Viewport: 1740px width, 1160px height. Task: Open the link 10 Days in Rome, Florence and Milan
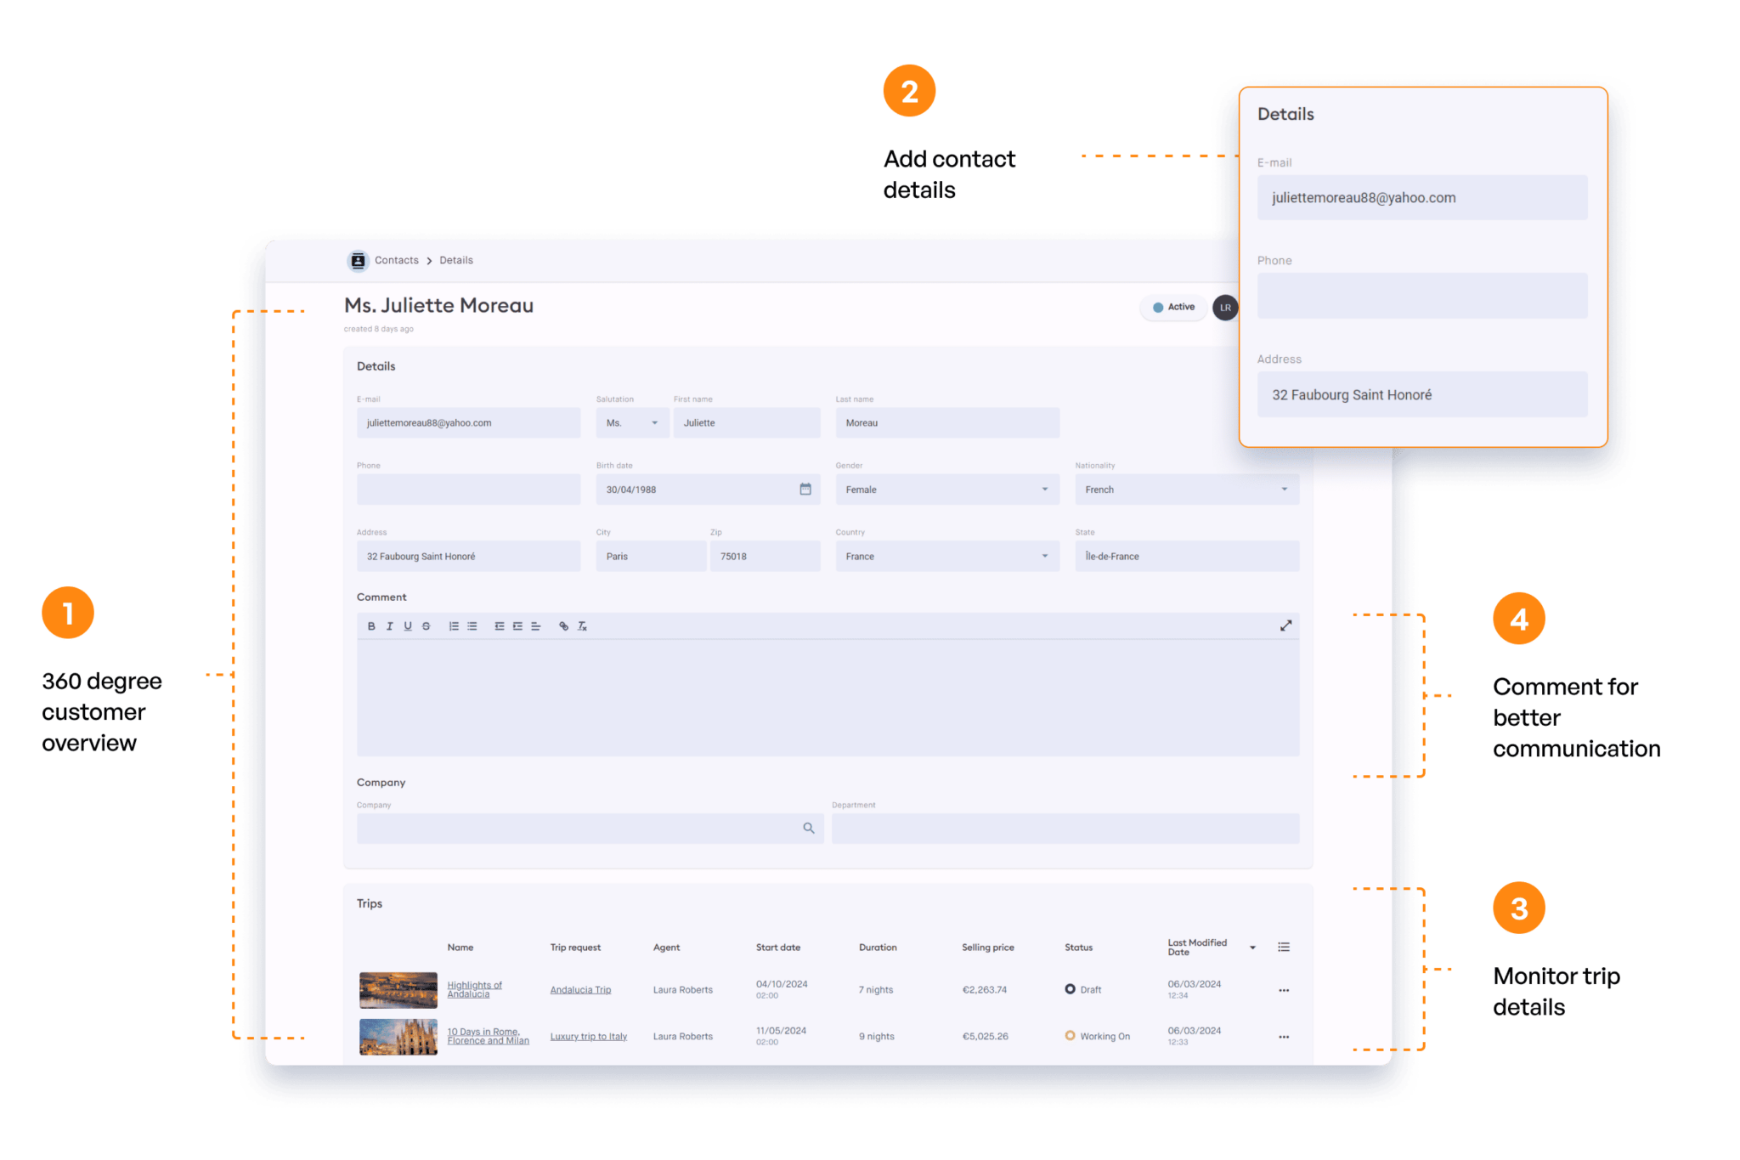coord(489,1036)
